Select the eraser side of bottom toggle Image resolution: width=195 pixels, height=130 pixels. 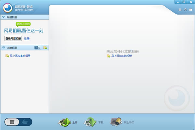(x=25, y=122)
